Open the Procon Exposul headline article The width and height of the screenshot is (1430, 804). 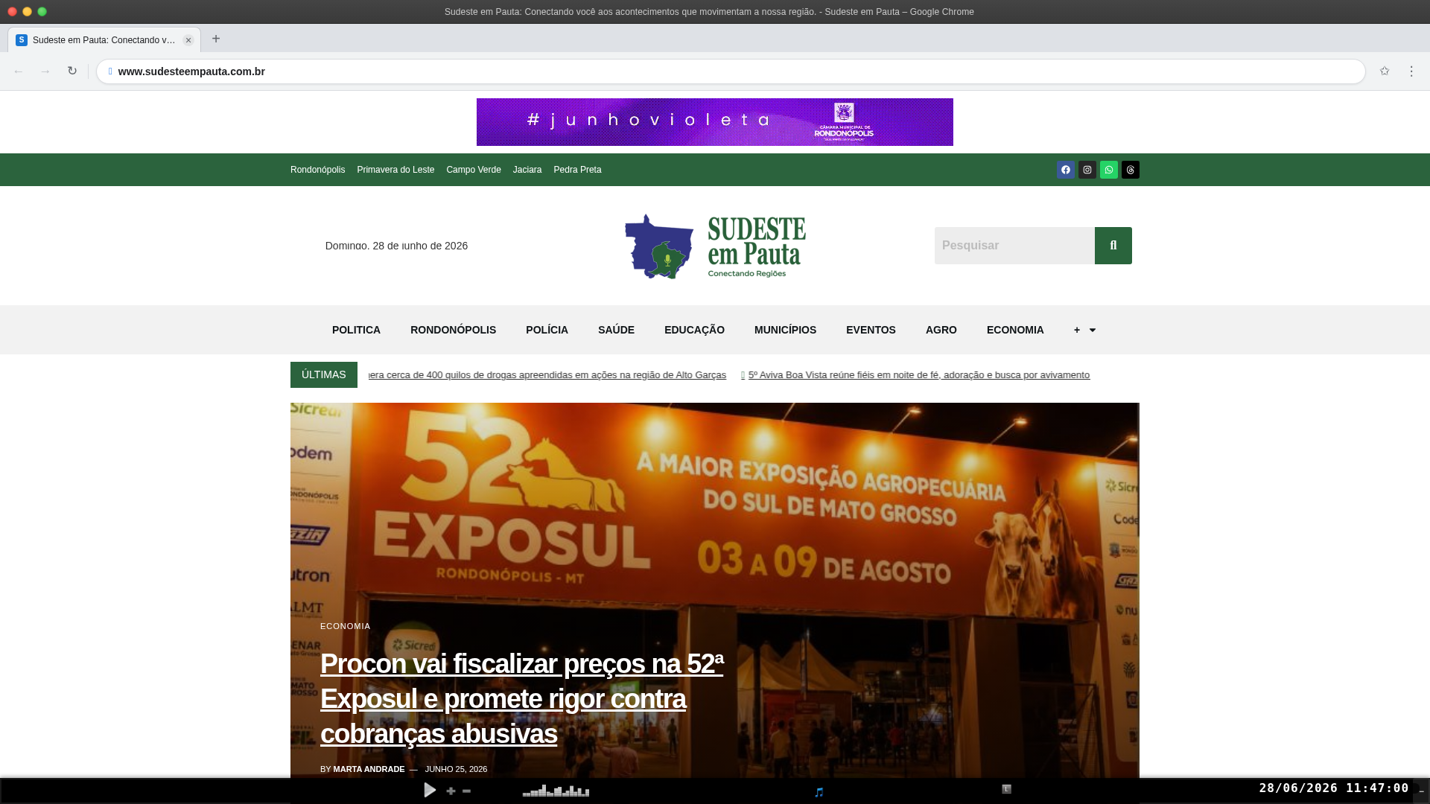click(x=521, y=698)
